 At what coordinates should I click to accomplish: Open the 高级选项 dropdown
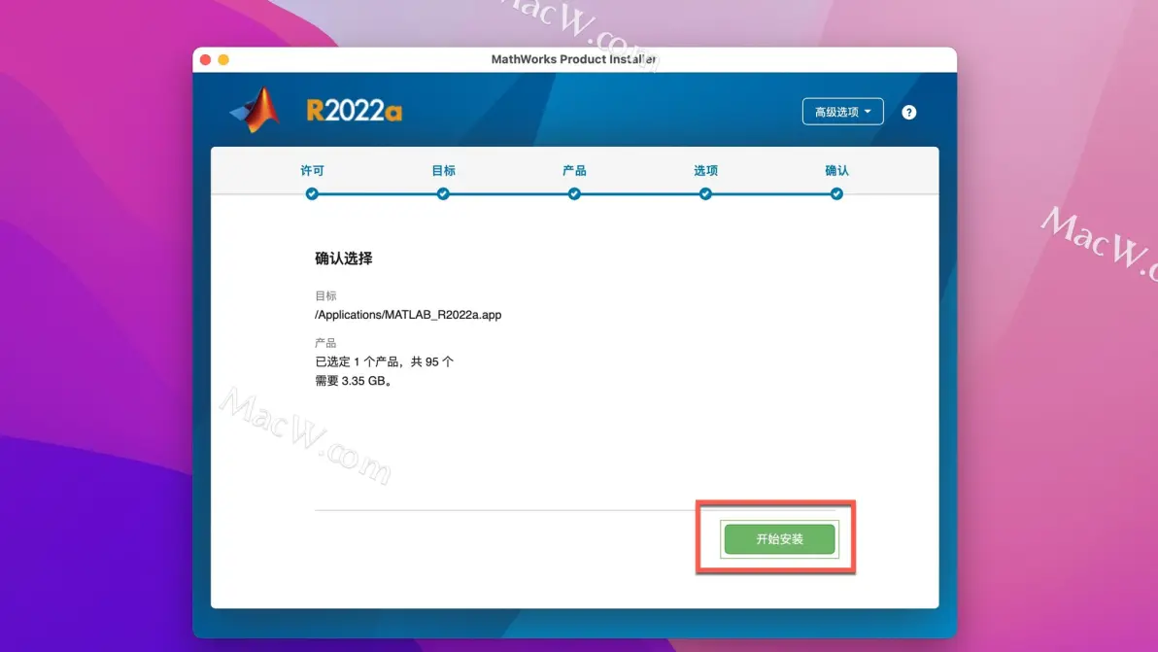point(842,112)
